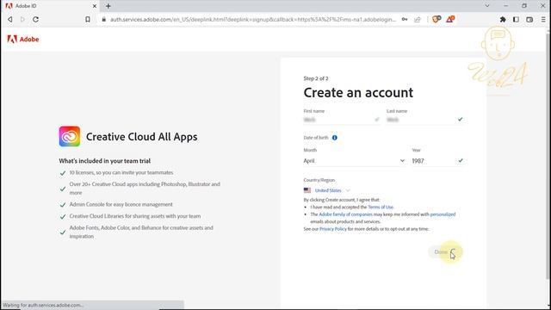Click the padlock site security icon
551x310 pixels.
pyautogui.click(x=103, y=19)
